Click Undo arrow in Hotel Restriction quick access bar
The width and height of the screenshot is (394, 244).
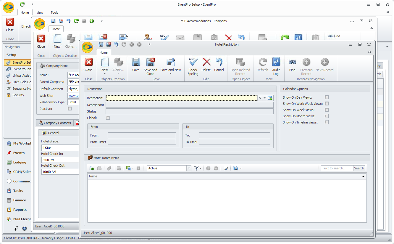click(116, 44)
